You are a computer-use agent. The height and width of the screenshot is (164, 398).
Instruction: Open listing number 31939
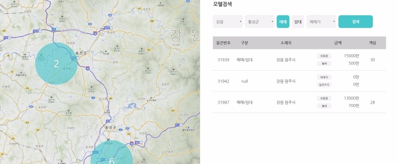[223, 60]
